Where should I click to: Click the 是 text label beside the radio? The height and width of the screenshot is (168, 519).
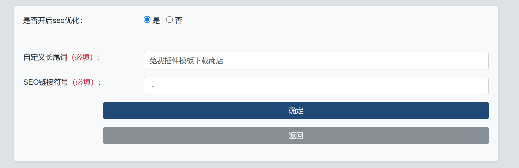tap(156, 21)
